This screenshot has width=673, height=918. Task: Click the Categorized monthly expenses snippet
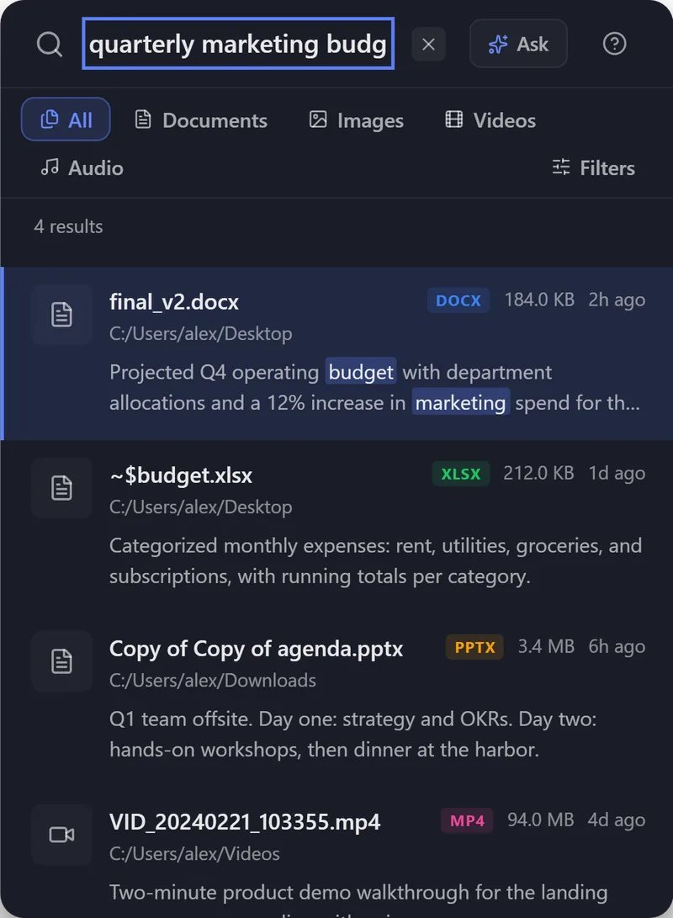tap(376, 561)
